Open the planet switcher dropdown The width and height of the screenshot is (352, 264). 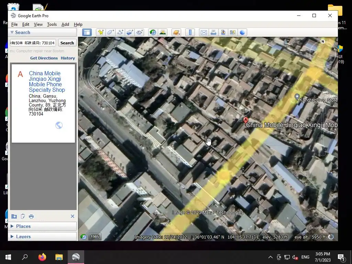[176, 32]
